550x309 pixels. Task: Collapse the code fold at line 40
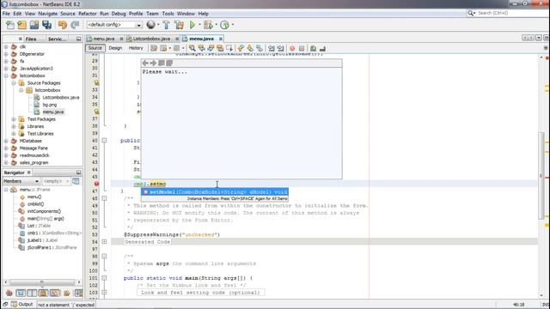(x=104, y=140)
